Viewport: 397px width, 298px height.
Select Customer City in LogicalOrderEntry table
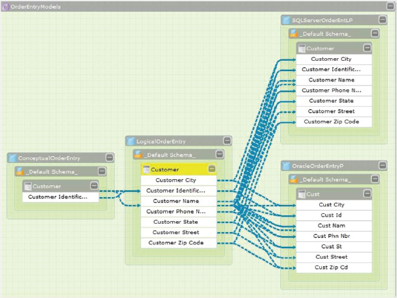click(179, 180)
